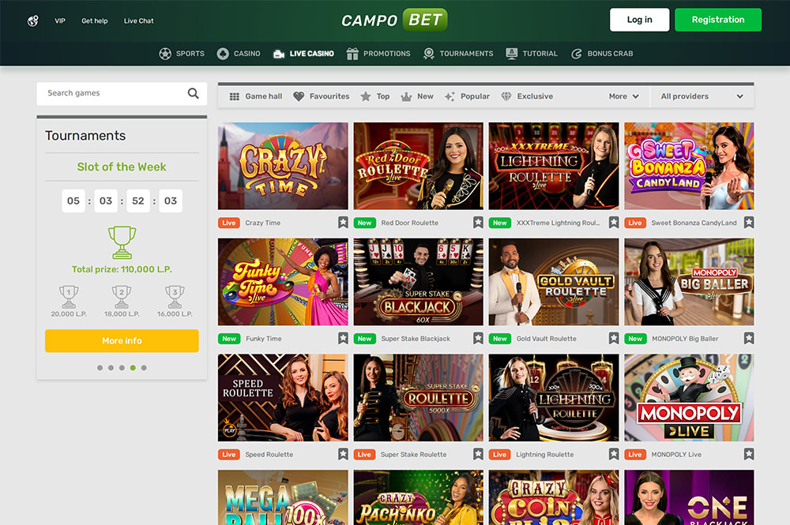Bookmark Super Stake Blackjack as favourite
This screenshot has width=790, height=525.
click(478, 338)
